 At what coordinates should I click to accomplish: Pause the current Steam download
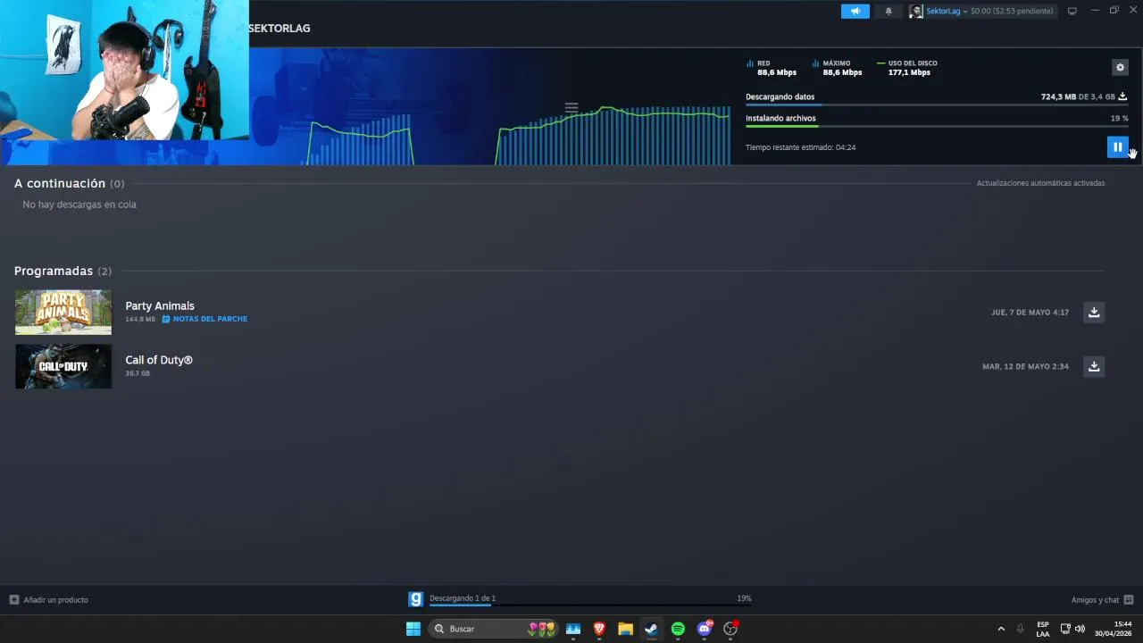tap(1117, 147)
